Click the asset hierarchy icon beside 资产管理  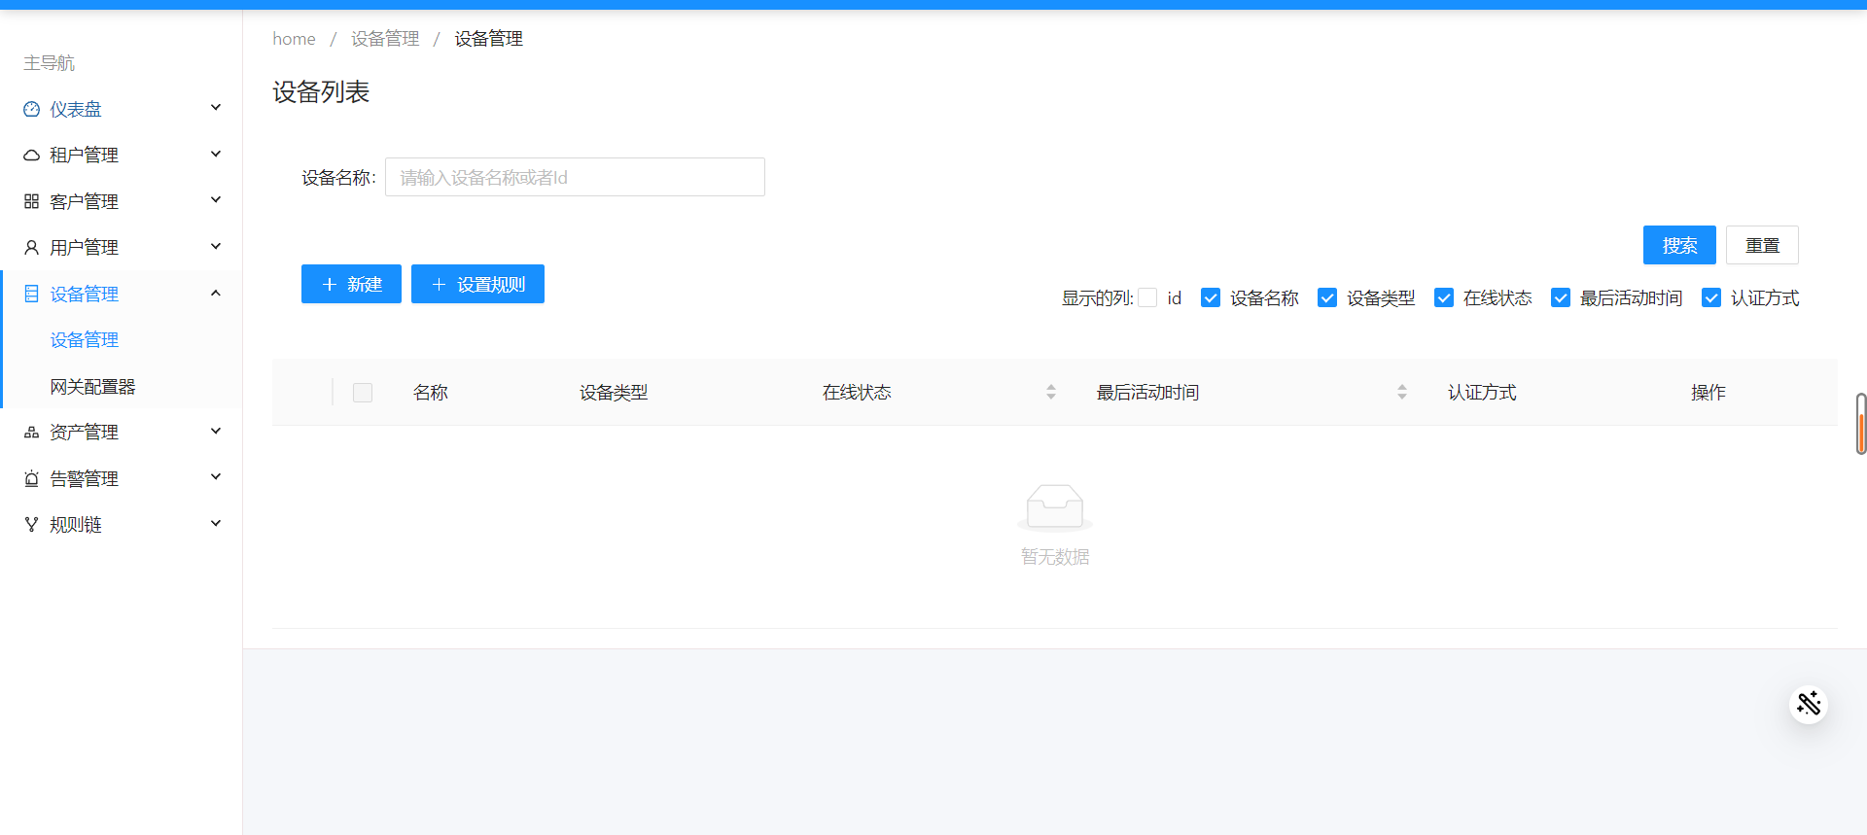pyautogui.click(x=31, y=433)
